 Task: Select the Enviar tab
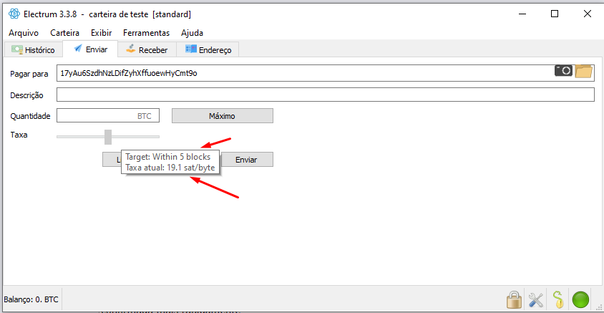click(x=90, y=49)
